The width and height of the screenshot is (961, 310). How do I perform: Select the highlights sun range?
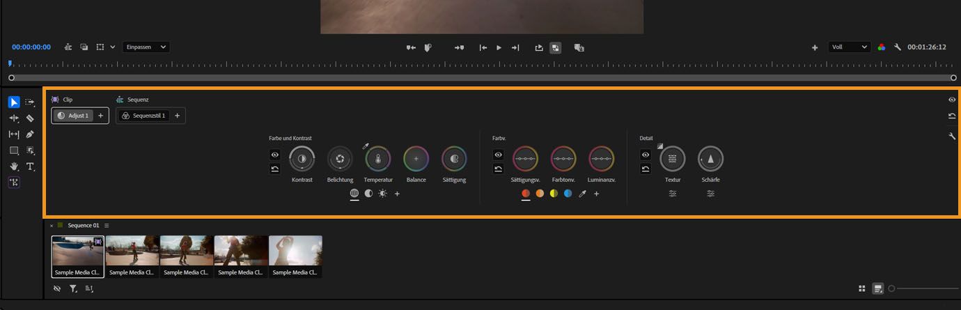click(x=382, y=194)
